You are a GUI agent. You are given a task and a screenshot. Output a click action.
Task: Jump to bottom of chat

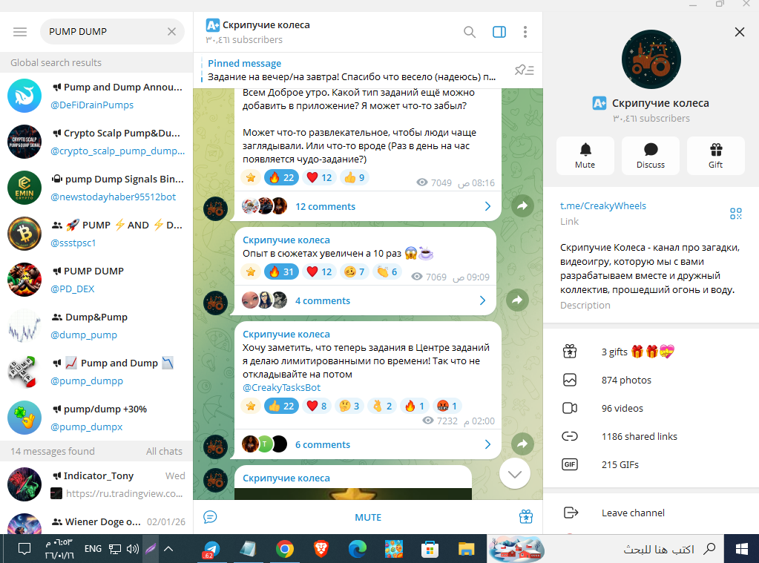coord(515,474)
